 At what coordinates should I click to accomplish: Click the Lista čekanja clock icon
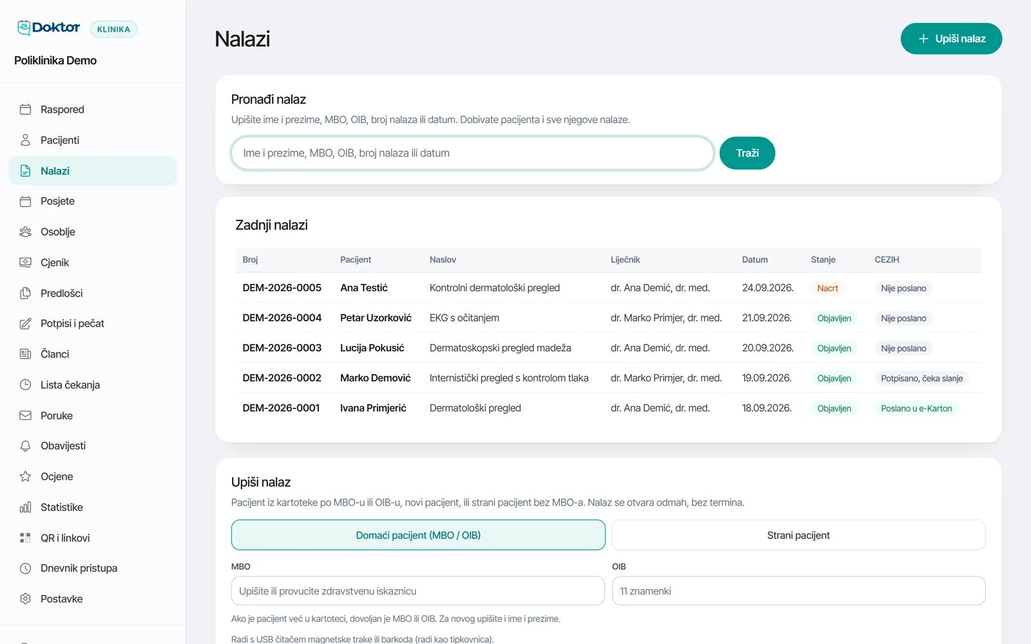pos(25,384)
